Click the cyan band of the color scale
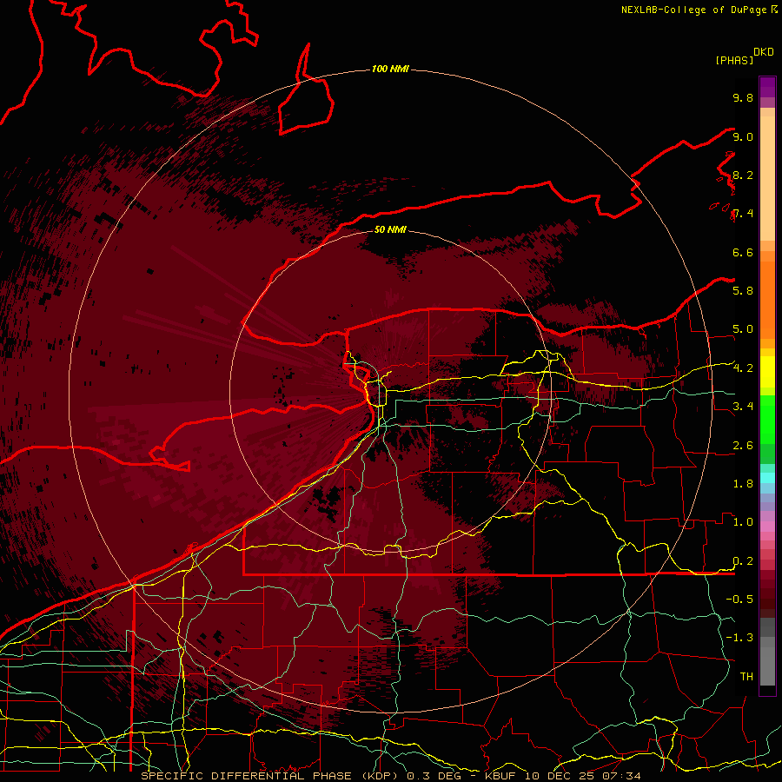The width and height of the screenshot is (782, 782). (x=767, y=478)
